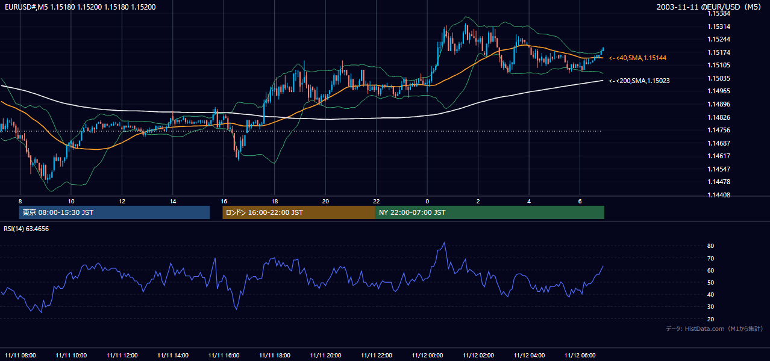The height and width of the screenshot is (361, 770).
Task: Click the RSI scale value 50
Action: [710, 282]
